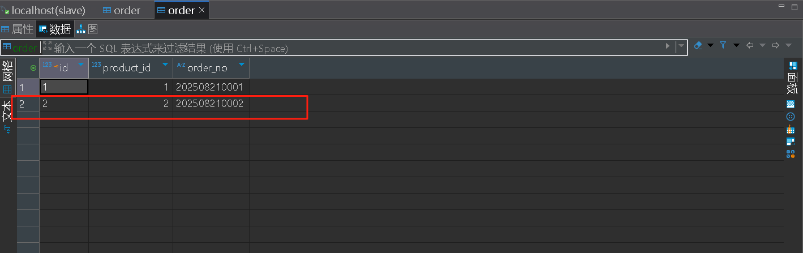Image resolution: width=803 pixels, height=253 pixels.
Task: Click the record-mode circle in grid corner
Action: pos(33,68)
